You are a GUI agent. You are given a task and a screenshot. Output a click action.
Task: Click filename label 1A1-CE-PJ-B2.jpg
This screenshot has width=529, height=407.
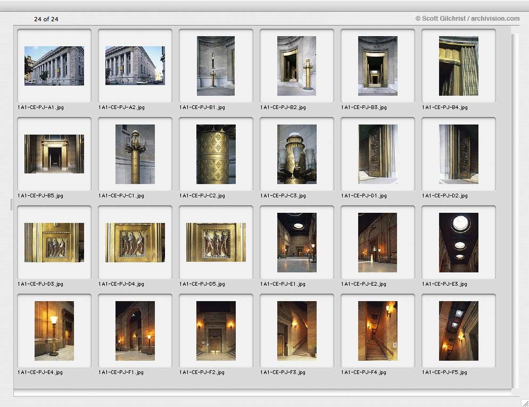pyautogui.click(x=283, y=107)
